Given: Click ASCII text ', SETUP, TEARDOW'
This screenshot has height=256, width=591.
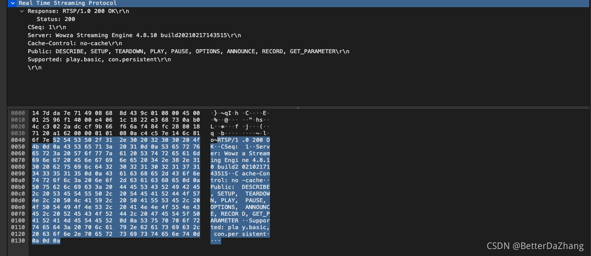Looking at the screenshot, I should click(241, 195).
